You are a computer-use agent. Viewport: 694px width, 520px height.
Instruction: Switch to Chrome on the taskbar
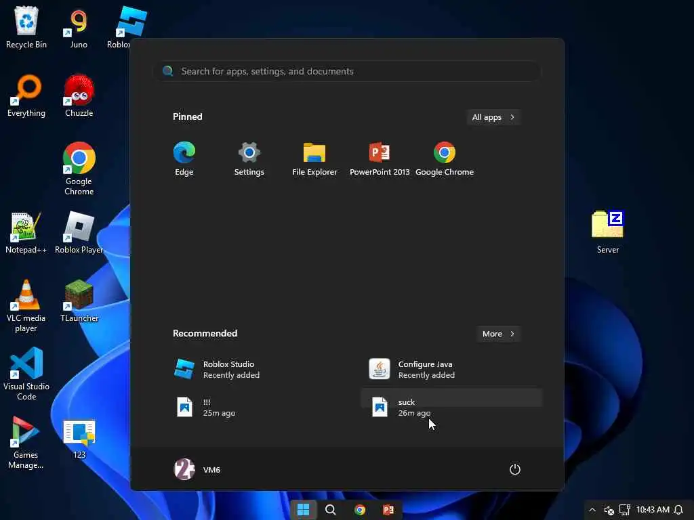pyautogui.click(x=360, y=510)
